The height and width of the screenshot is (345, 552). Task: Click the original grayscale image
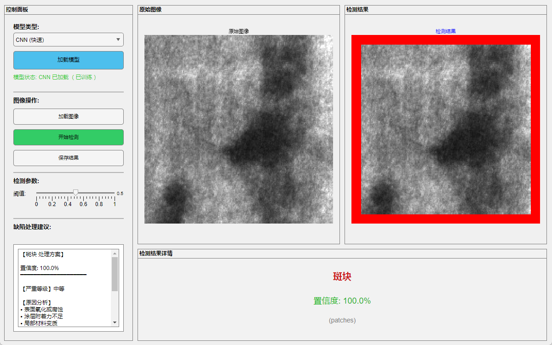[x=238, y=129]
